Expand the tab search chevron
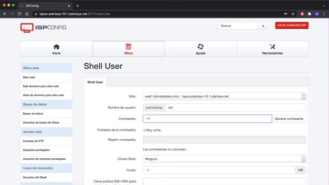329x185 pixels. 324,6
